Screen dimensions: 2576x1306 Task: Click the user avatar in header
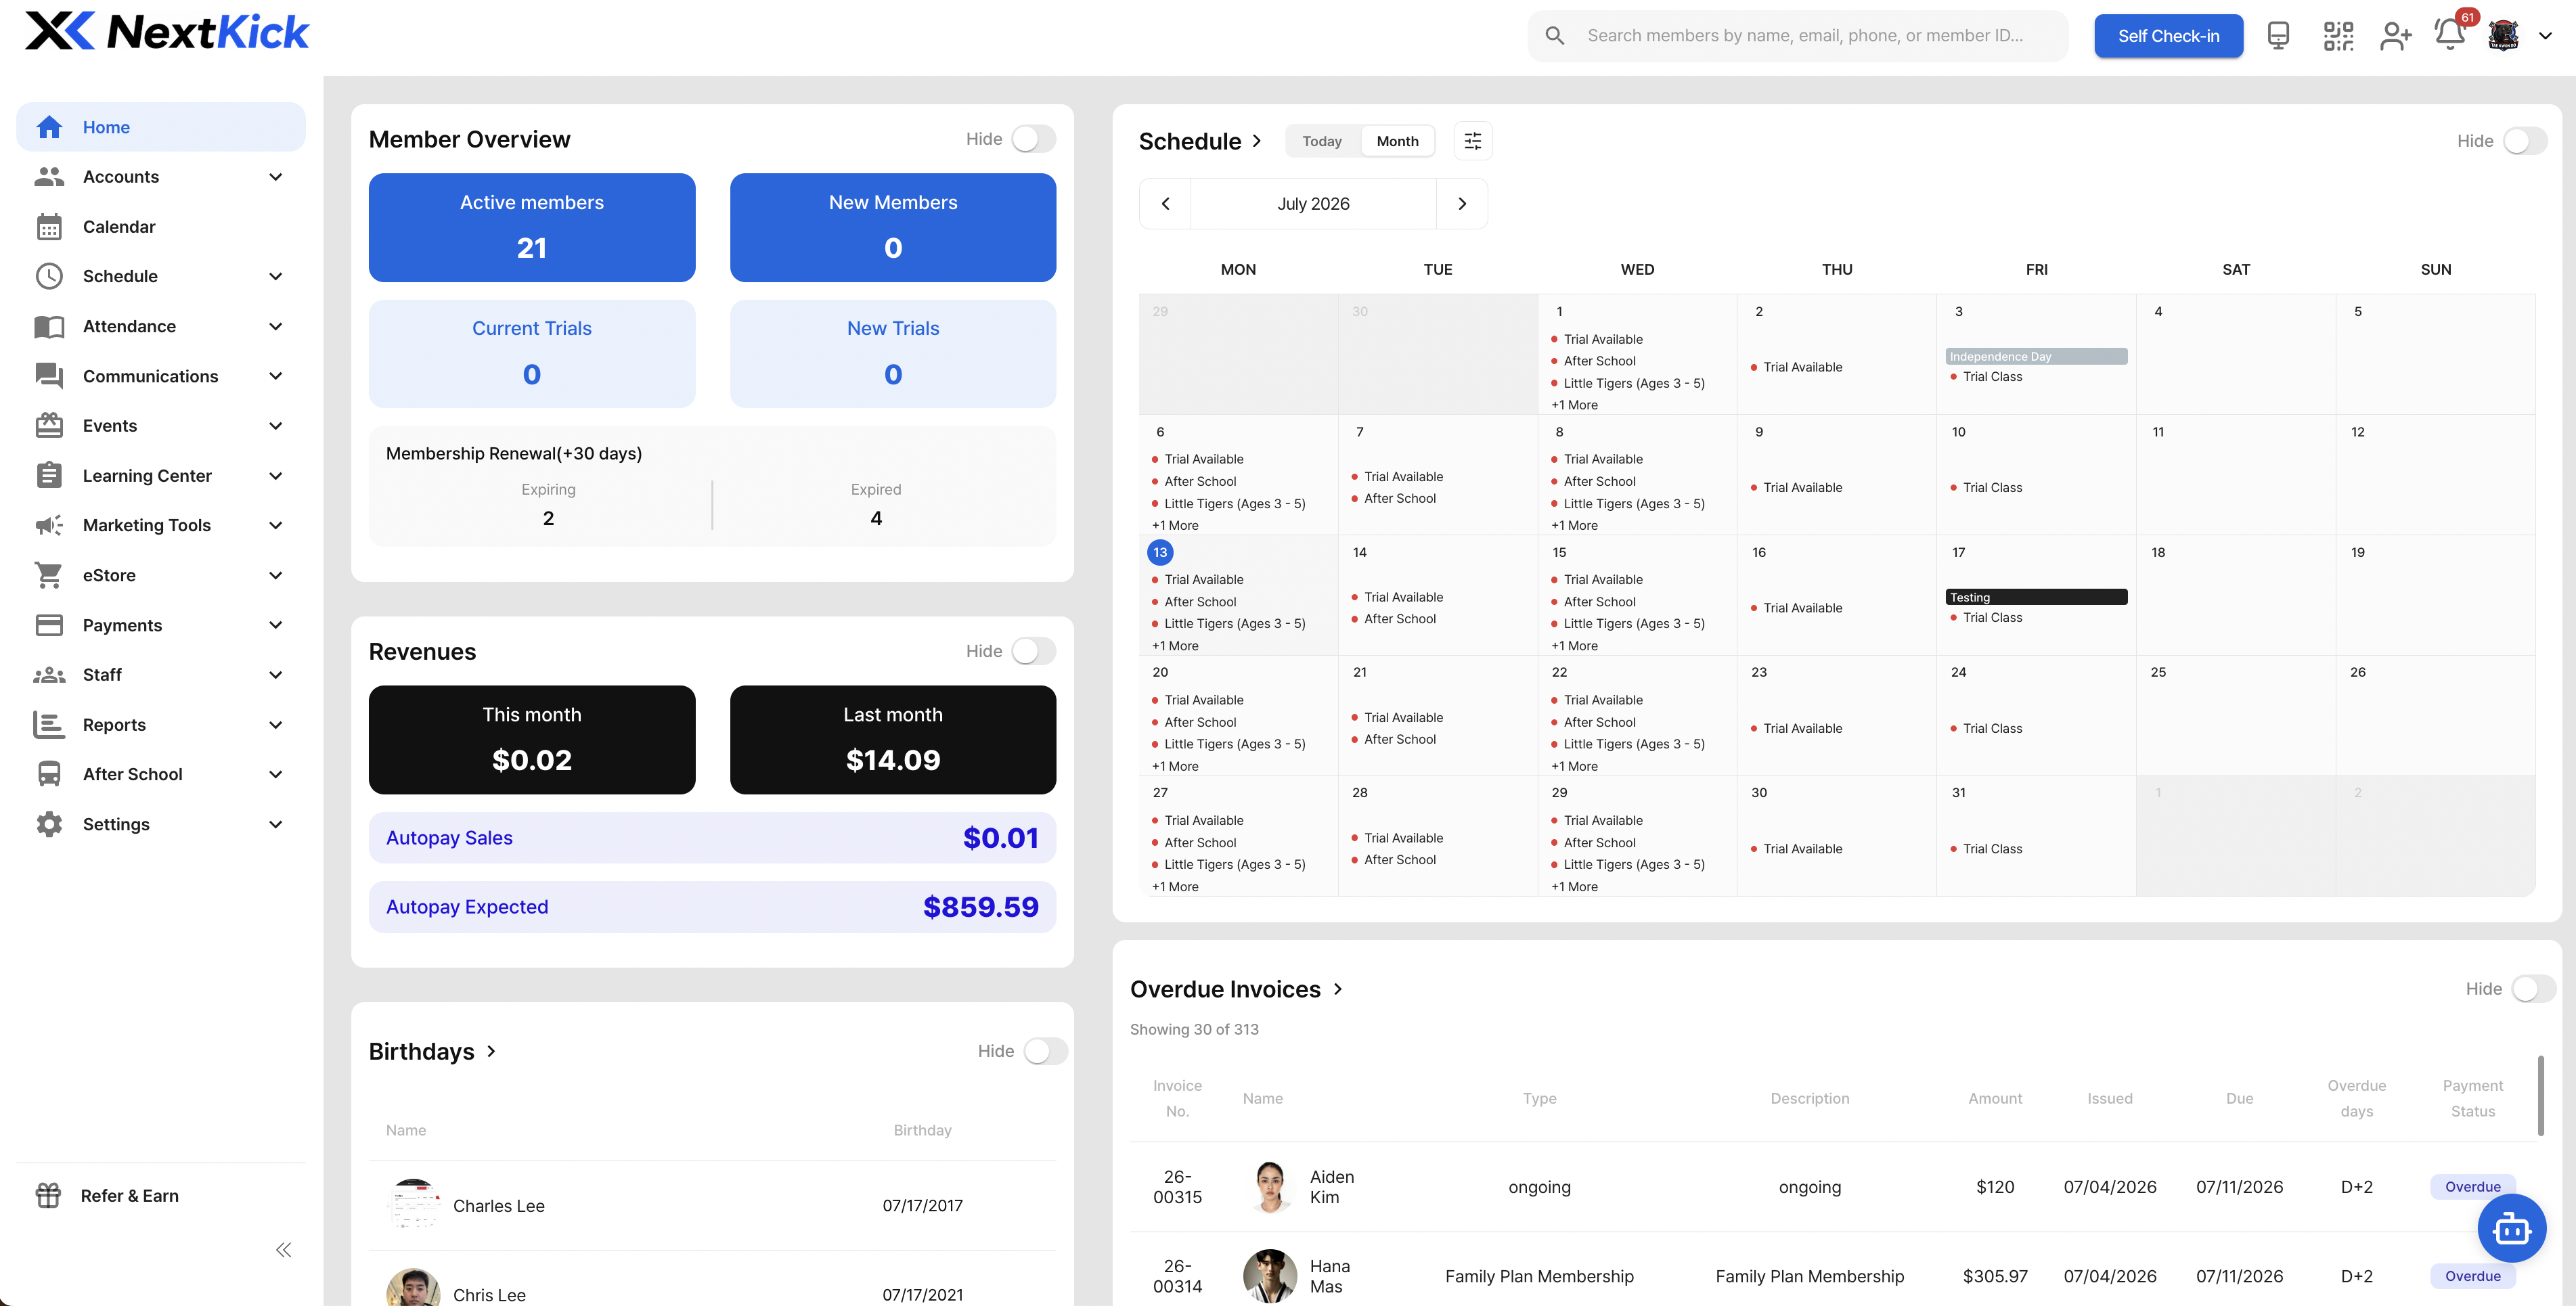coord(2503,36)
